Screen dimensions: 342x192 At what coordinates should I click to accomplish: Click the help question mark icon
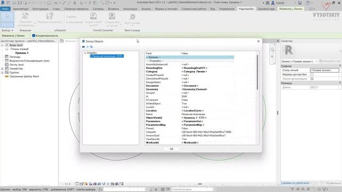point(308,3)
